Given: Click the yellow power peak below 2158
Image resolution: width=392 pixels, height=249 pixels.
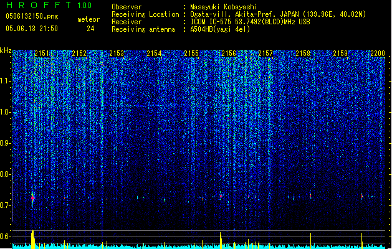Looking at the screenshot, I should (311, 241).
